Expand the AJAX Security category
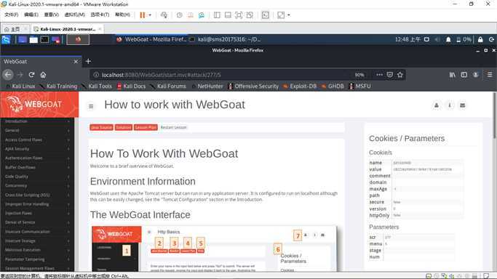 (37, 149)
